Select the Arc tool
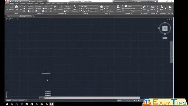The width and height of the screenshot is (188, 106). (21, 8)
